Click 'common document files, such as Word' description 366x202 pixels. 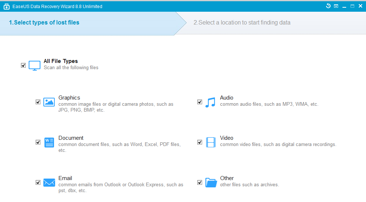click(x=119, y=147)
